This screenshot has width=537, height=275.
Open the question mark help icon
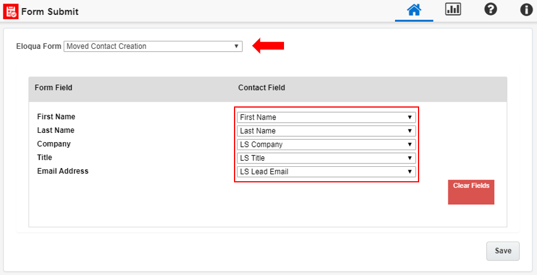click(490, 10)
